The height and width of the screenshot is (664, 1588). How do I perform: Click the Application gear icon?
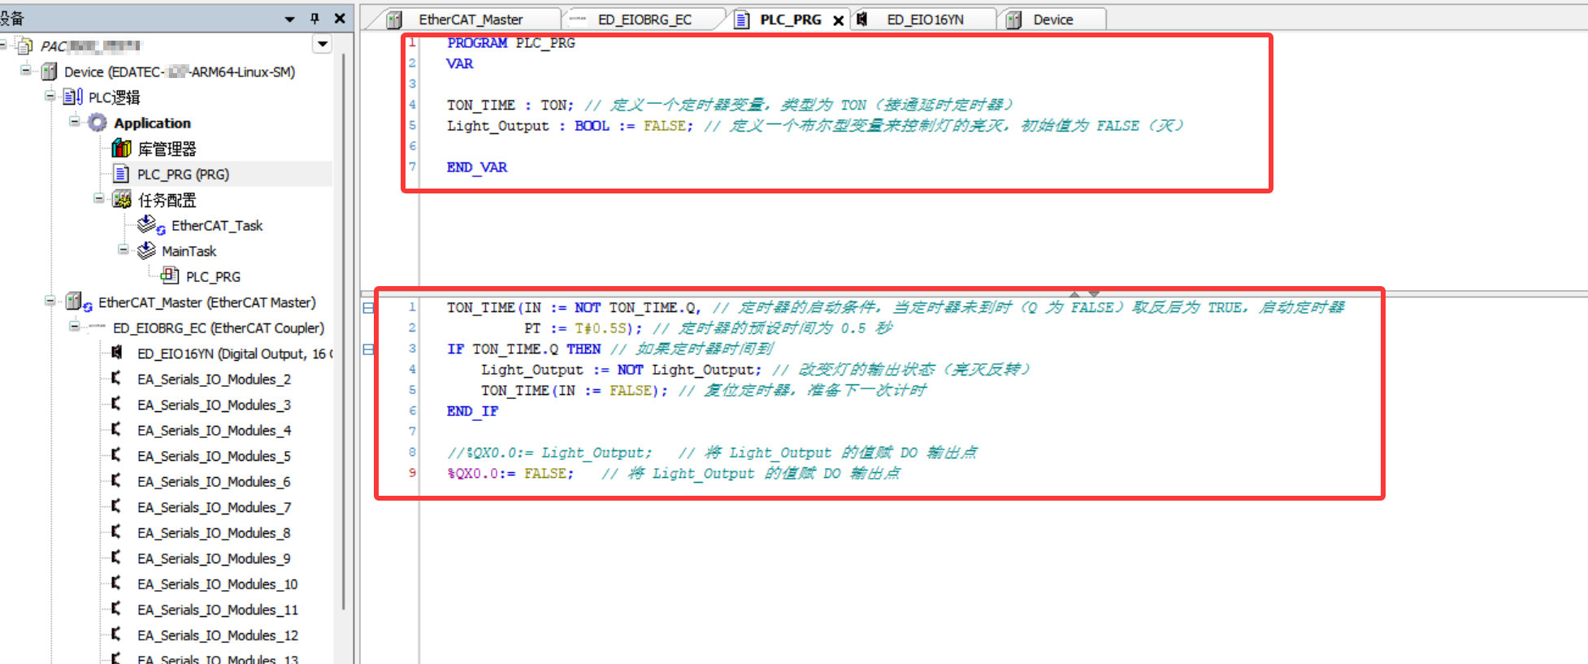click(98, 123)
